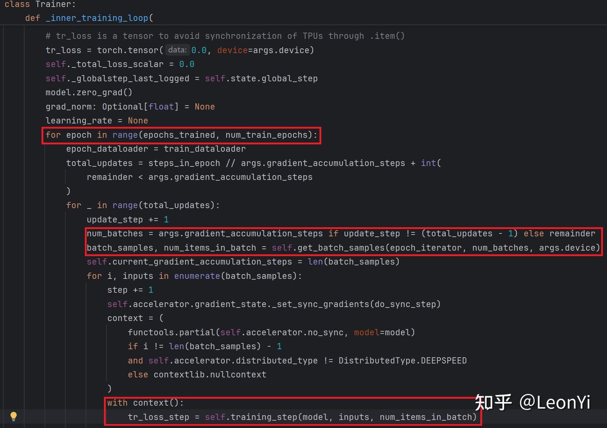Click 'remainder < args.gradient_accumulation_steps' expression
This screenshot has height=428, width=607.
pos(200,177)
